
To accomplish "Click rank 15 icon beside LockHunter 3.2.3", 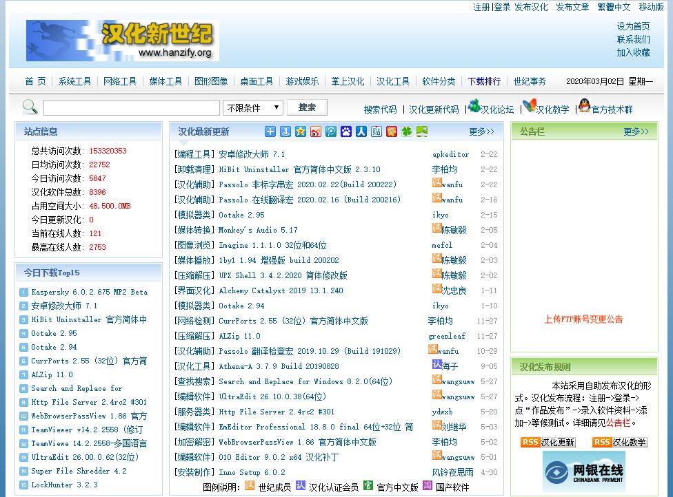I will 23,485.
